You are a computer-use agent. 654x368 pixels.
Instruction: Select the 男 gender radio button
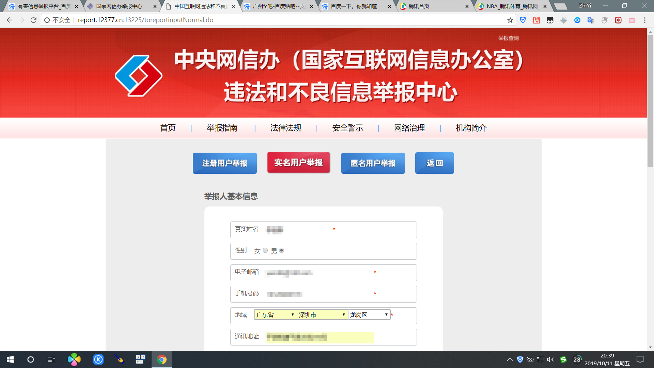(281, 250)
